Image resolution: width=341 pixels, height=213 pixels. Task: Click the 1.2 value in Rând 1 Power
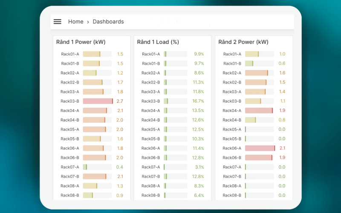(x=120, y=73)
